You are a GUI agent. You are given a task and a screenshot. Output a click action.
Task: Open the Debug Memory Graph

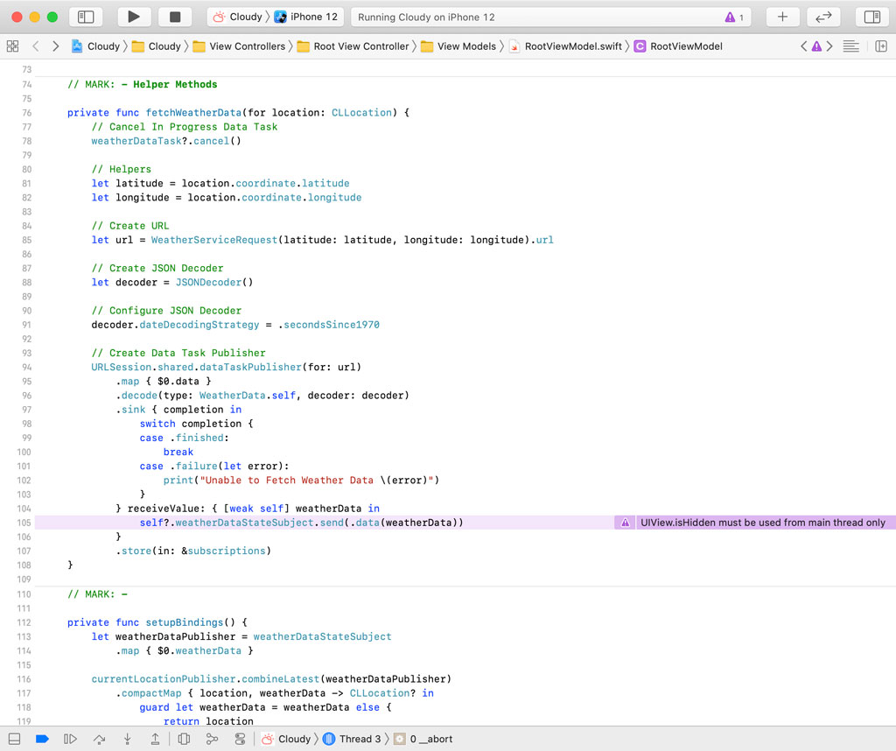pos(212,739)
